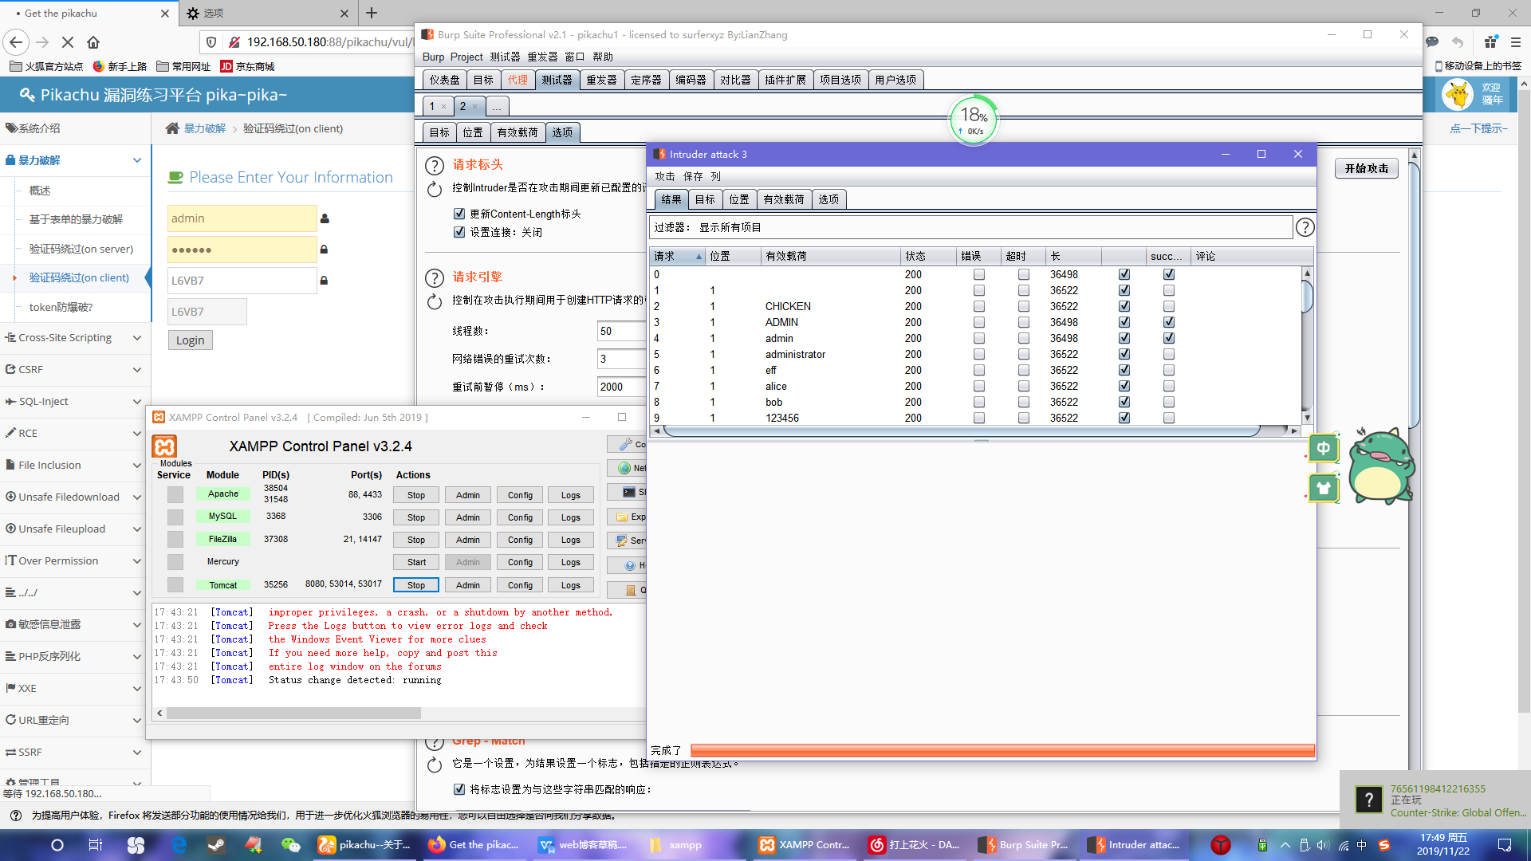Toggle the update Content-Length header checkbox
The image size is (1531, 861).
[459, 214]
